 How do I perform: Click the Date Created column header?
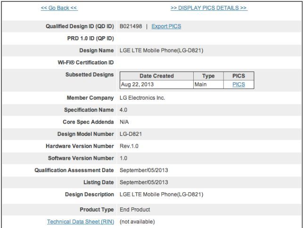coord(156,76)
